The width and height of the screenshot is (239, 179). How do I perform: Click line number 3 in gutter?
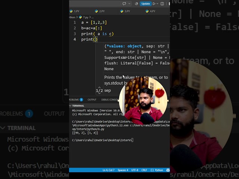[x=75, y=34]
